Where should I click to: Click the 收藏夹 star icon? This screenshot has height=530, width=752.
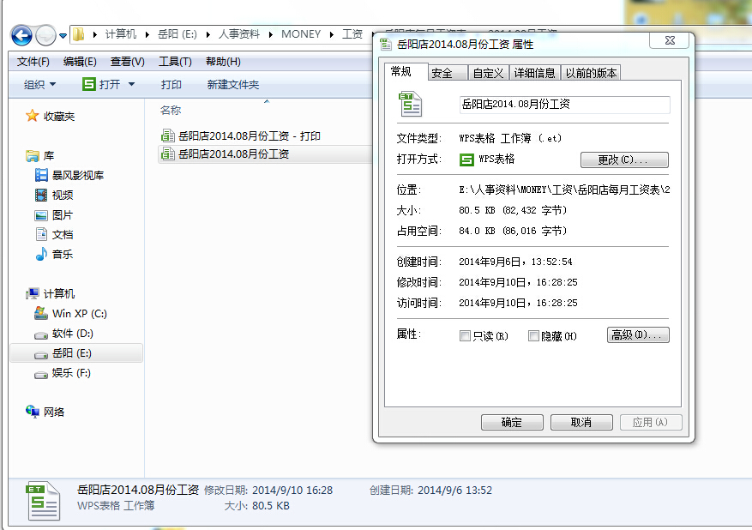32,116
